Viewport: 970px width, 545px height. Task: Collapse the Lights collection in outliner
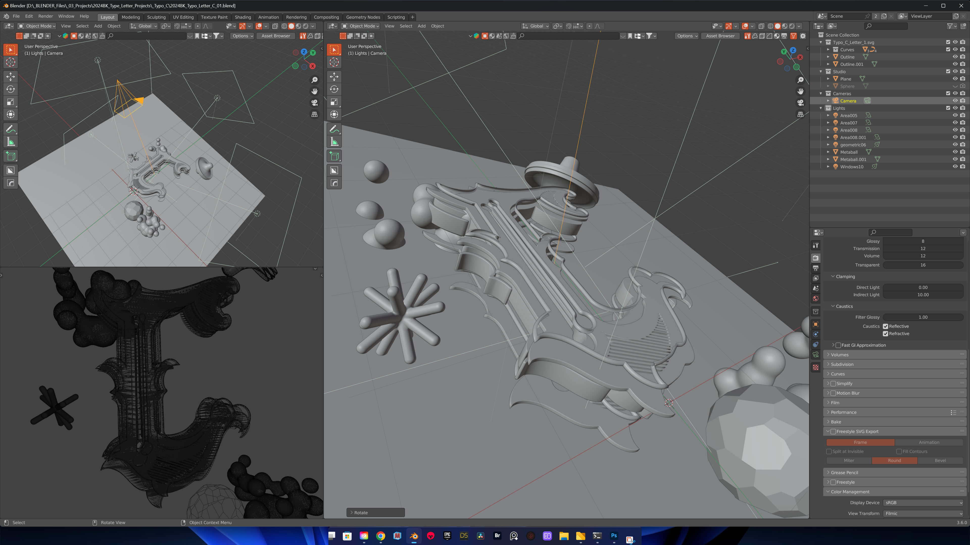click(821, 108)
